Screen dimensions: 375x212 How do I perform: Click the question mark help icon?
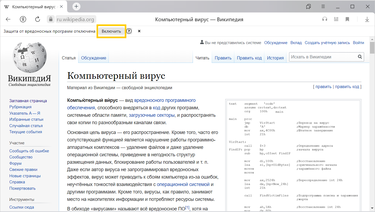click(129, 31)
